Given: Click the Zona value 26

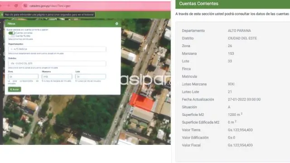Looking at the screenshot, I should (x=230, y=46).
